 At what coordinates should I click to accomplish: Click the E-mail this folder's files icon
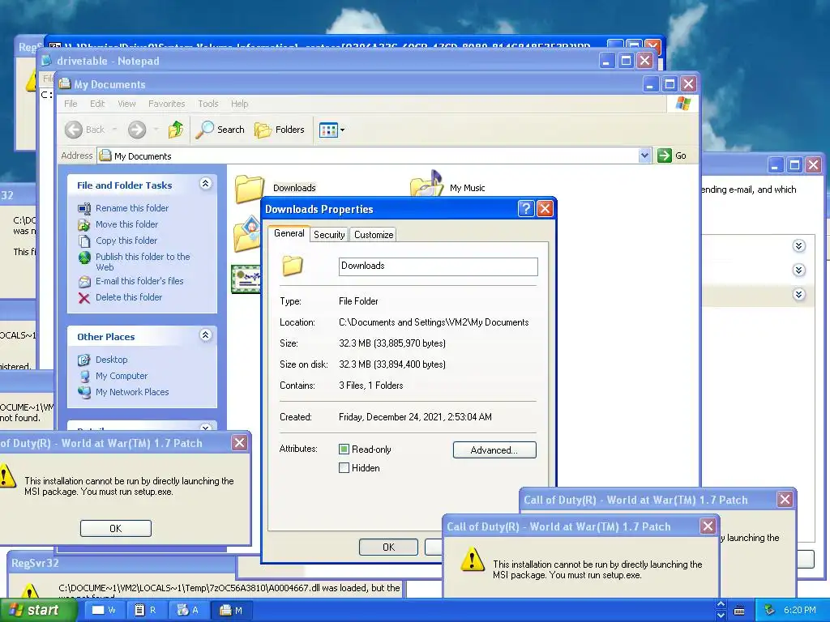(84, 282)
